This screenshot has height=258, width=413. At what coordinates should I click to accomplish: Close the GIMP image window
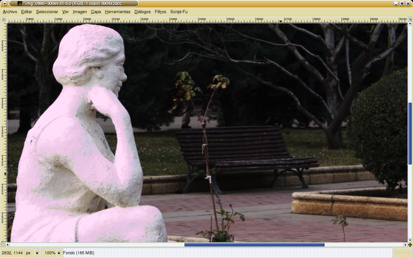click(408, 4)
